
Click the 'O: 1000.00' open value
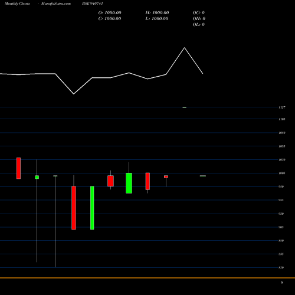[x=110, y=13]
